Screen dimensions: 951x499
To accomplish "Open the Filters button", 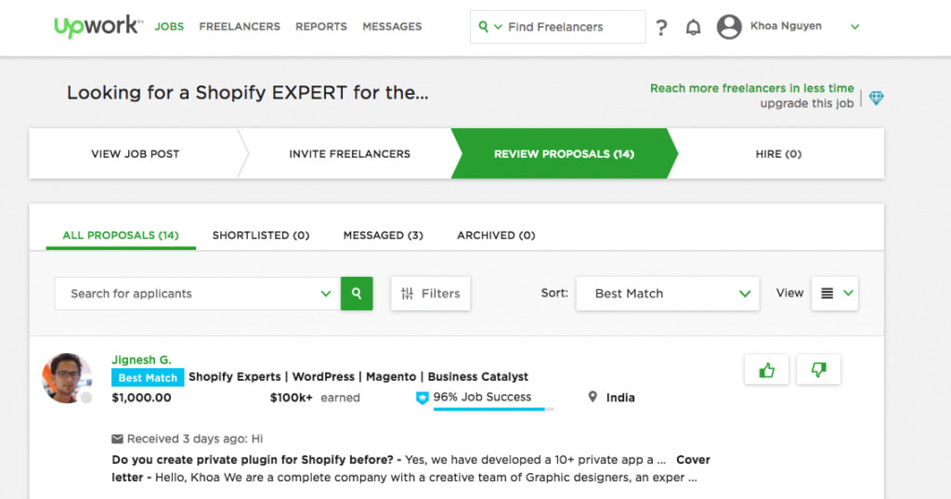I will coord(431,294).
